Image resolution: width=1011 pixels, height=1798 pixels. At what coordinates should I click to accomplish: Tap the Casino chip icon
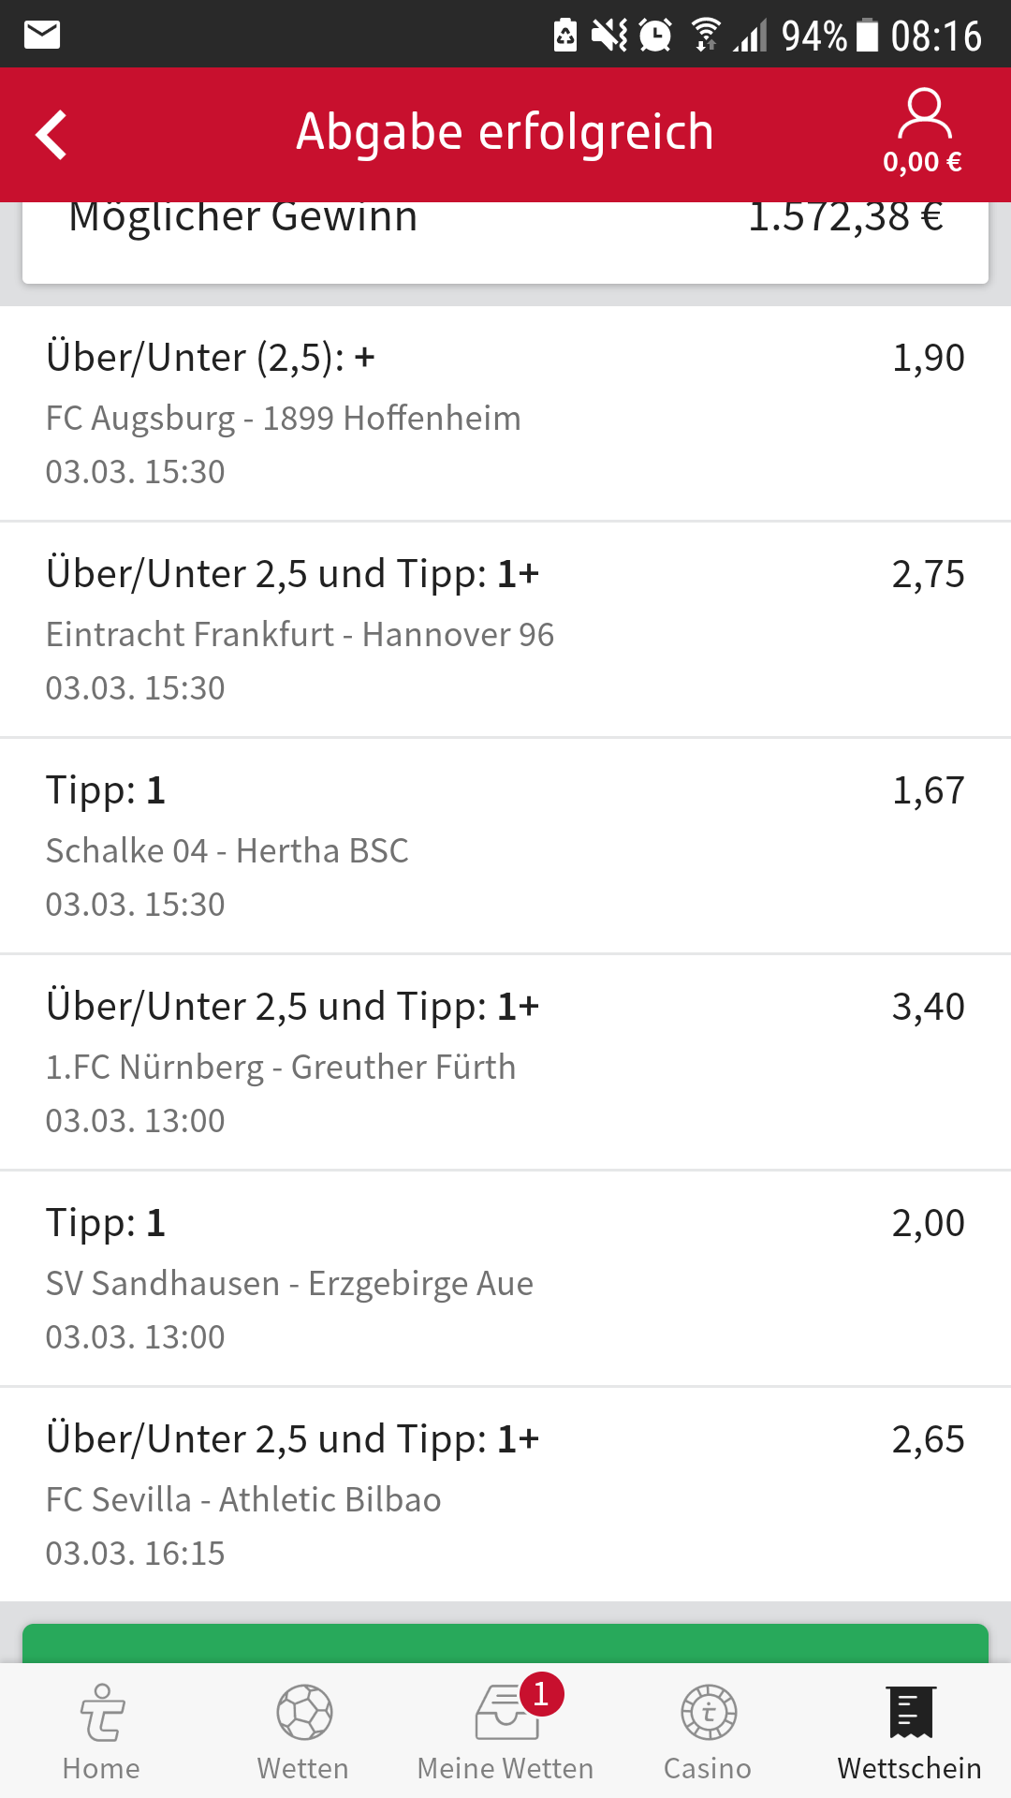(708, 1714)
